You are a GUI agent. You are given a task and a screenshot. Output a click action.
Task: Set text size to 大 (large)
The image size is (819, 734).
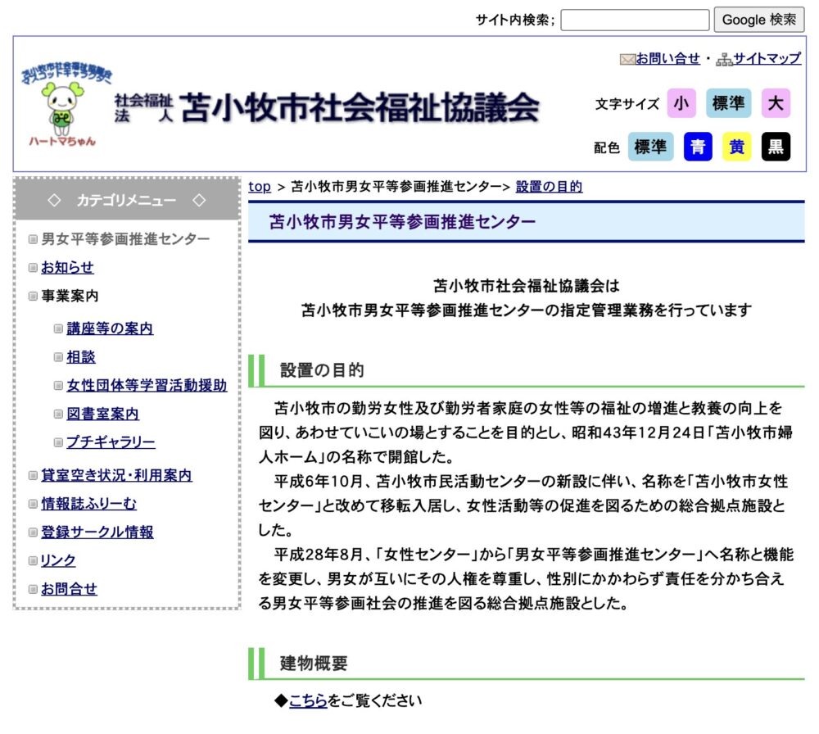(776, 103)
